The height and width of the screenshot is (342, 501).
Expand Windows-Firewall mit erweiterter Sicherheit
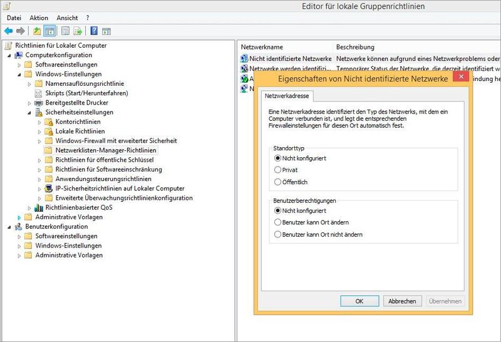(x=39, y=142)
